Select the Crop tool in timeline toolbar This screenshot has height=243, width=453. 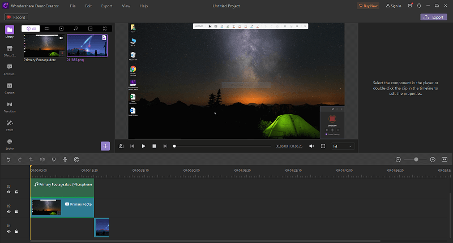[x=31, y=159]
